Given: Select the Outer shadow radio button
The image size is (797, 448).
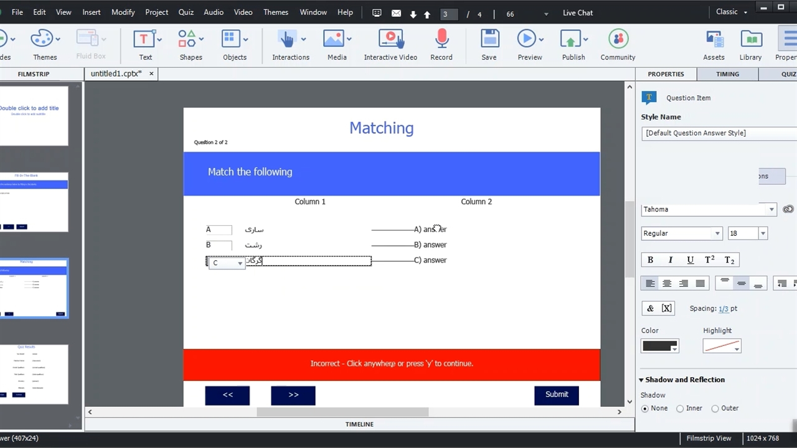Looking at the screenshot, I should tap(715, 409).
